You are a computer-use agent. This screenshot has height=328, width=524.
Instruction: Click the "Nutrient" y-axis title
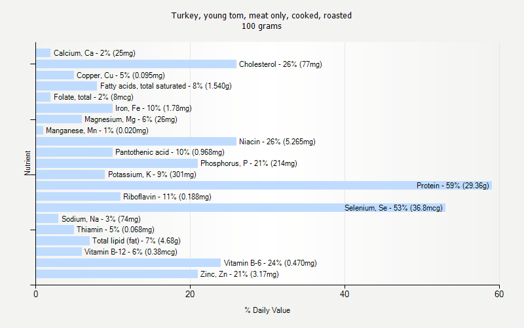coord(28,163)
